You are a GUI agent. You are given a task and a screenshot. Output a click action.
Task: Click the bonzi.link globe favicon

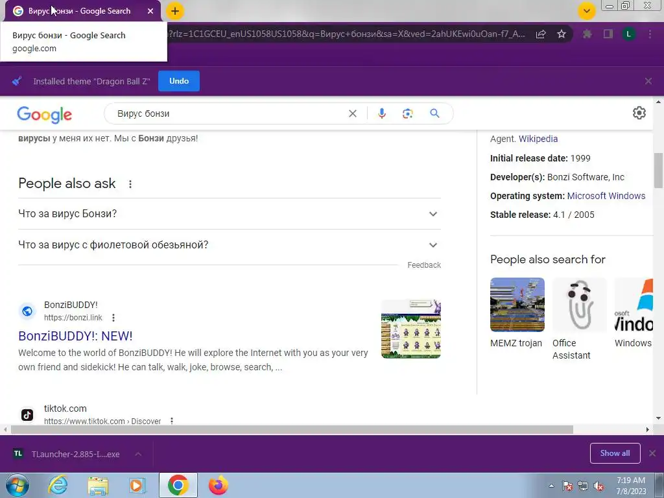tap(27, 311)
